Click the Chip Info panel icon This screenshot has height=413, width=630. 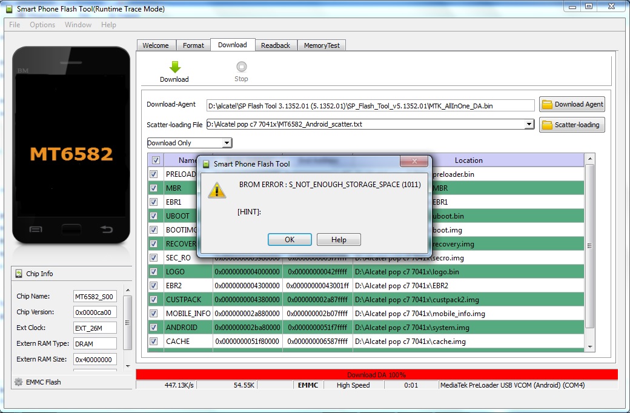pos(19,274)
